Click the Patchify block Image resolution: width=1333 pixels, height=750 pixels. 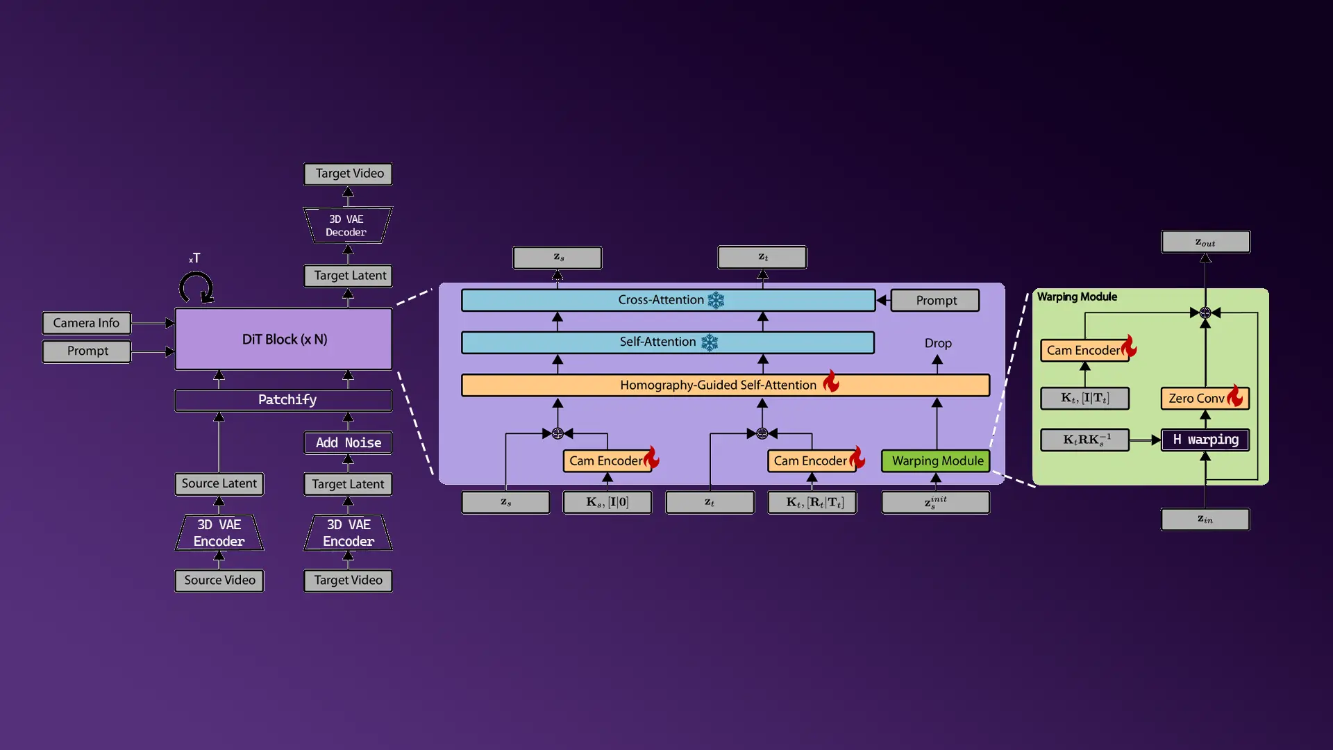coord(283,400)
